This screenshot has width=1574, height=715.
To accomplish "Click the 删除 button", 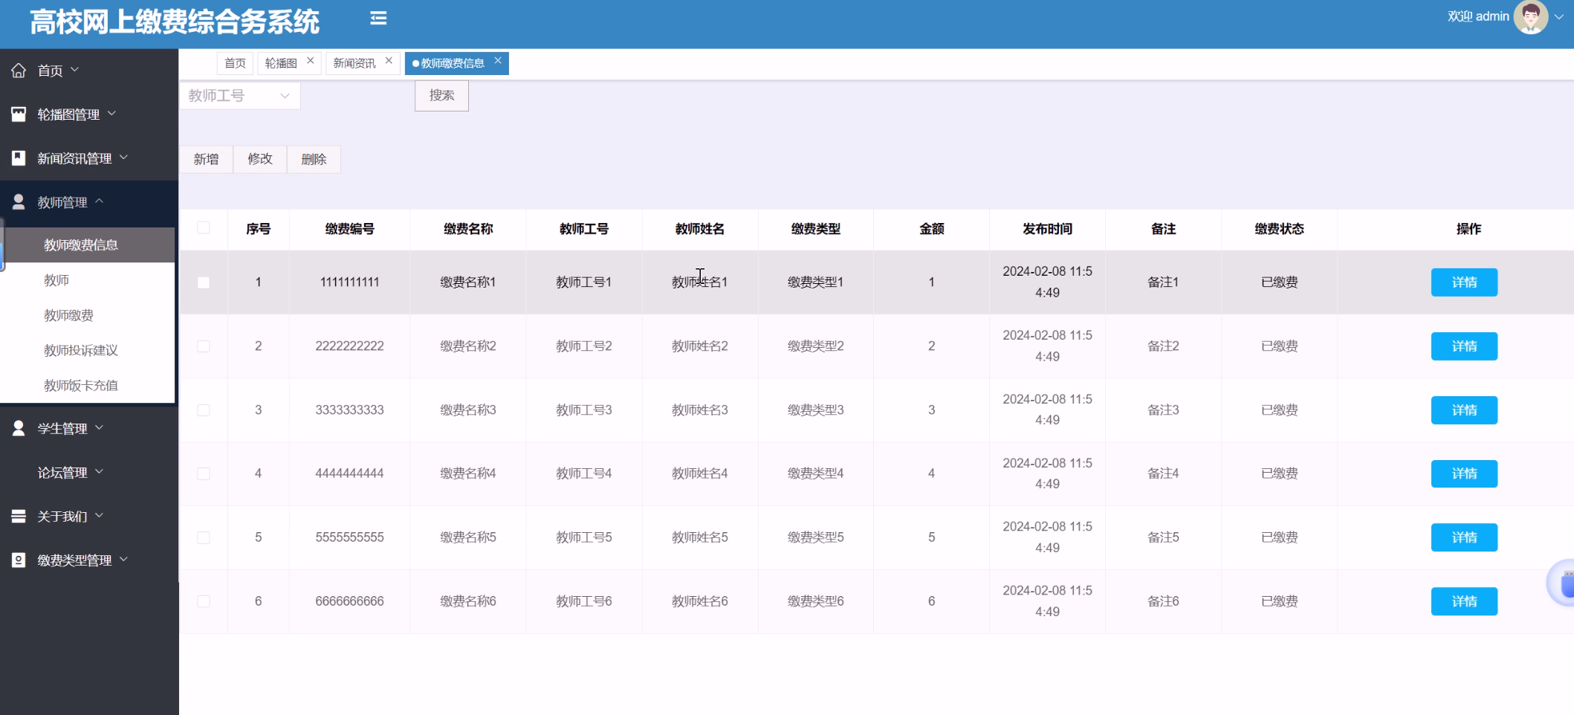I will click(314, 159).
